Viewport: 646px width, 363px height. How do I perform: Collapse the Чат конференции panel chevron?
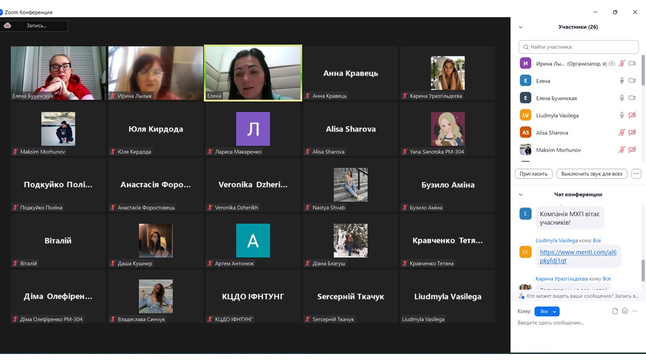[521, 195]
